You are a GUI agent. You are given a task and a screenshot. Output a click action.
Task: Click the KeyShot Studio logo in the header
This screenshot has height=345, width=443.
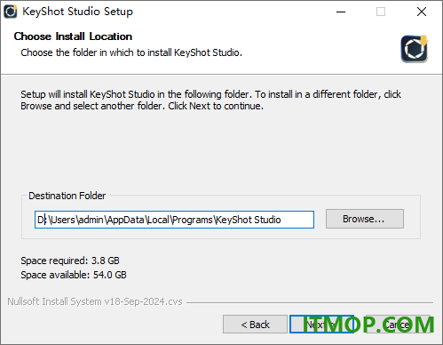[415, 49]
